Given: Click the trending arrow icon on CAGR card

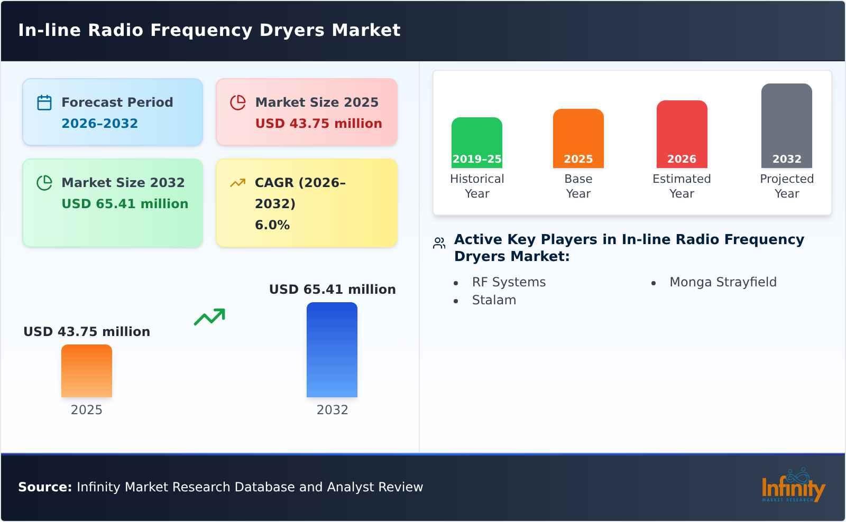Looking at the screenshot, I should (238, 182).
